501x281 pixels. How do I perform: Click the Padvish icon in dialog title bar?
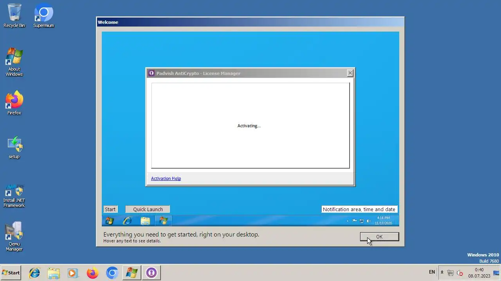coord(151,73)
